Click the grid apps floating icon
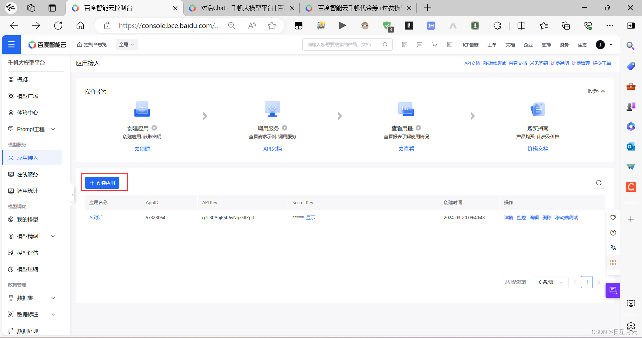Image resolution: width=642 pixels, height=338 pixels. point(613,262)
